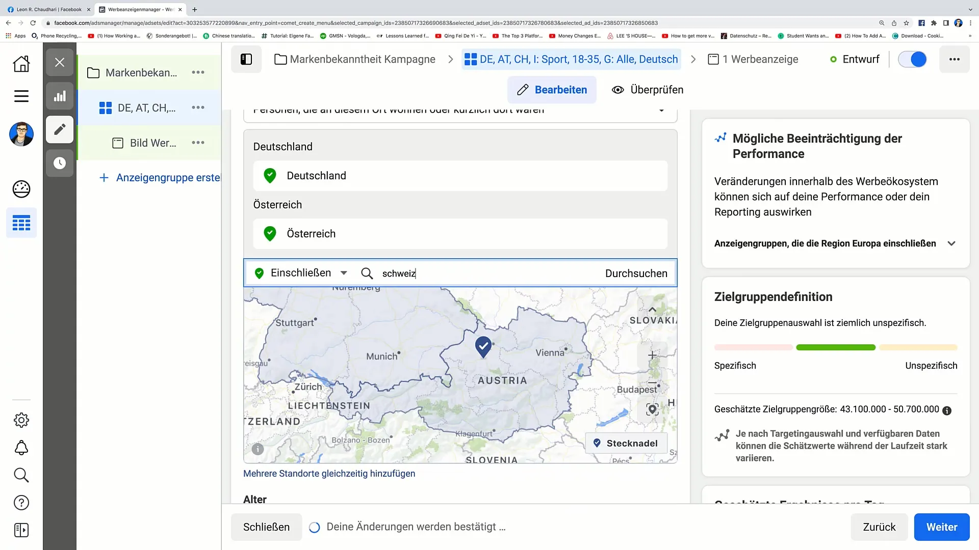Click the Stecknadel button on map
This screenshot has width=979, height=550.
click(626, 444)
